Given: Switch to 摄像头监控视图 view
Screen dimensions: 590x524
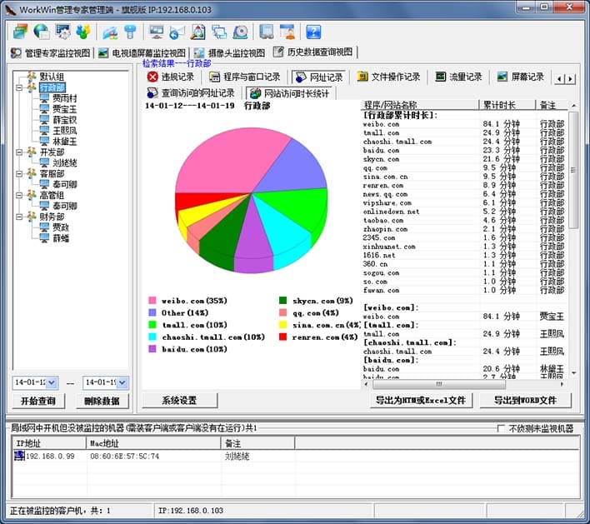Looking at the screenshot, I should coord(229,52).
